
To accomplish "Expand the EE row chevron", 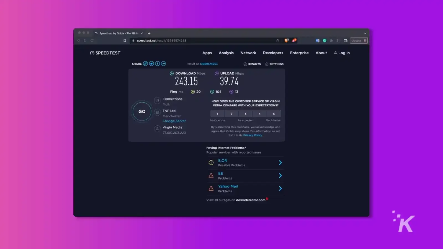I will (x=280, y=176).
